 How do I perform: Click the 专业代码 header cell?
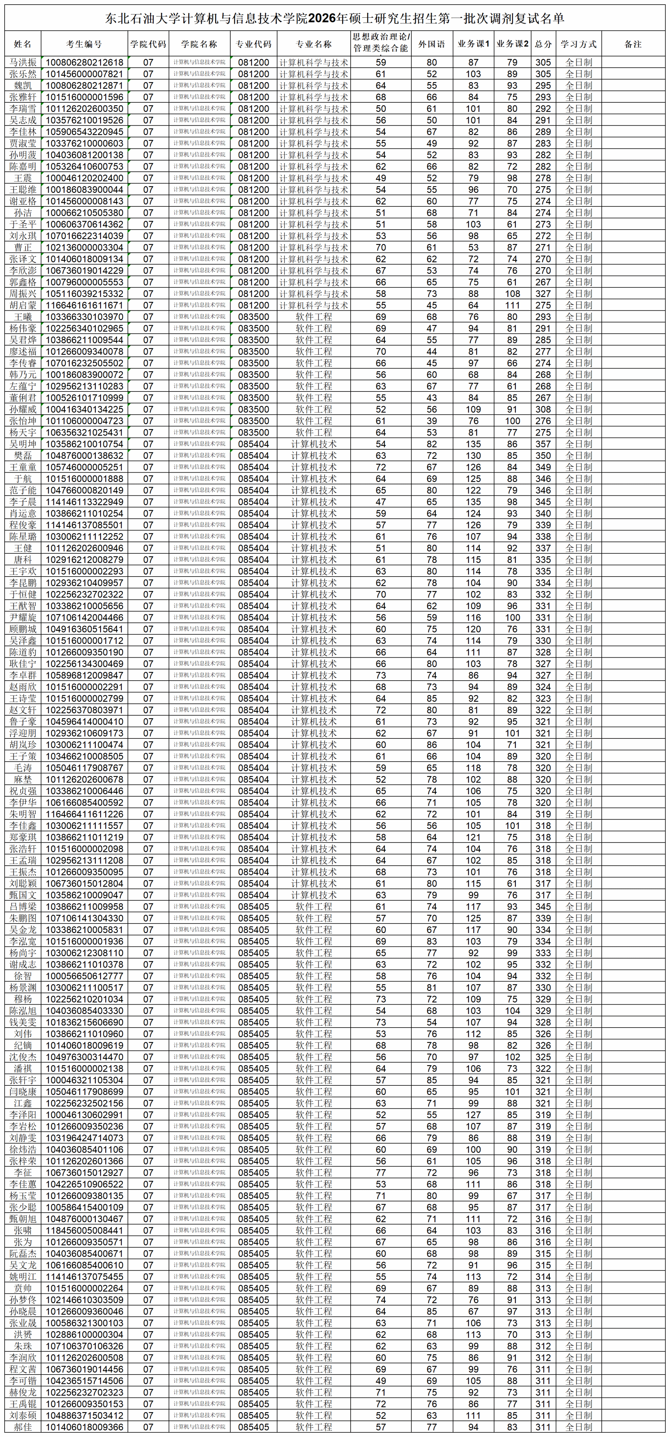(253, 44)
